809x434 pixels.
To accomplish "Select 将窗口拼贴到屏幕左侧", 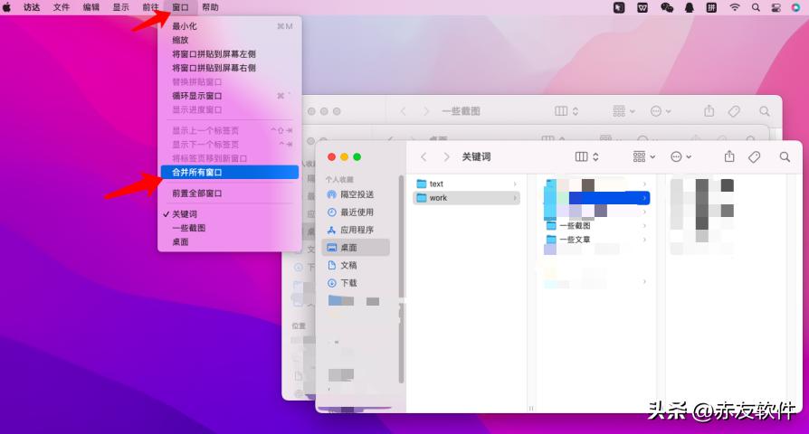I will coord(230,54).
